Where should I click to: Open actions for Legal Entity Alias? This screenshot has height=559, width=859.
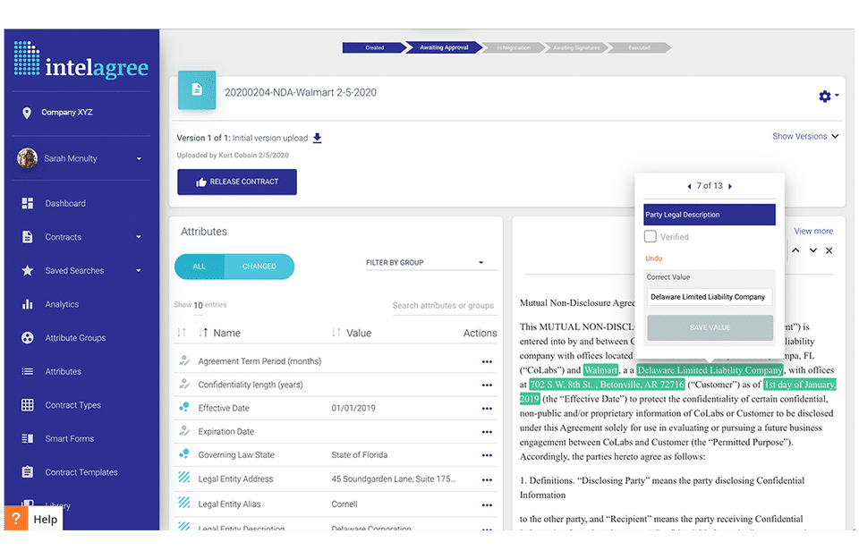[487, 504]
